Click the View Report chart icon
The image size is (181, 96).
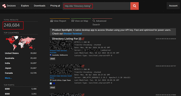[51, 21]
